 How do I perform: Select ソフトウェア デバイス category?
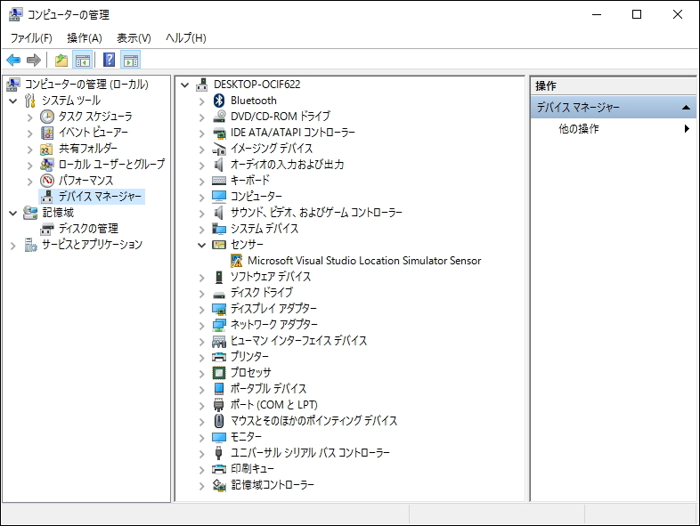271,277
